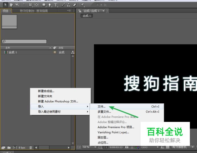Switch to the 项目 panel tab
The height and width of the screenshot is (153, 197).
(x=5, y=11)
